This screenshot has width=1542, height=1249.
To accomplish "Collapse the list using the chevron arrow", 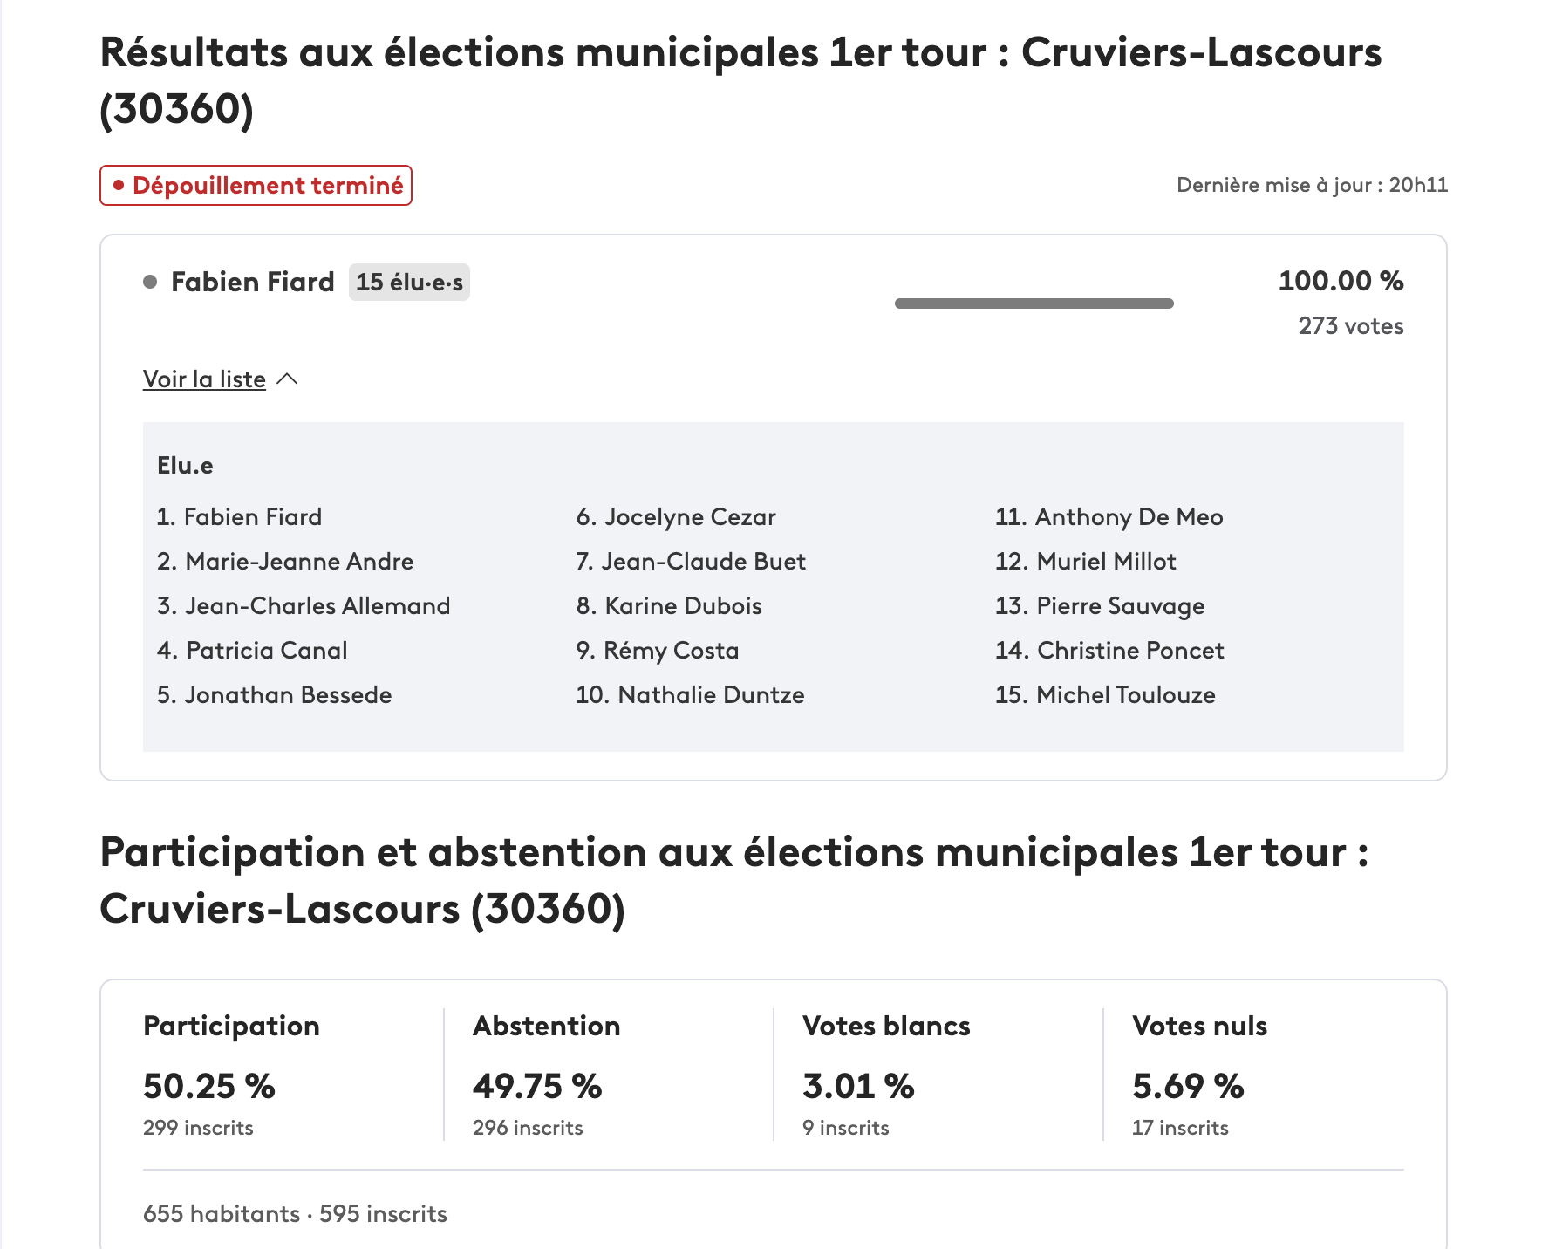I will pyautogui.click(x=287, y=379).
